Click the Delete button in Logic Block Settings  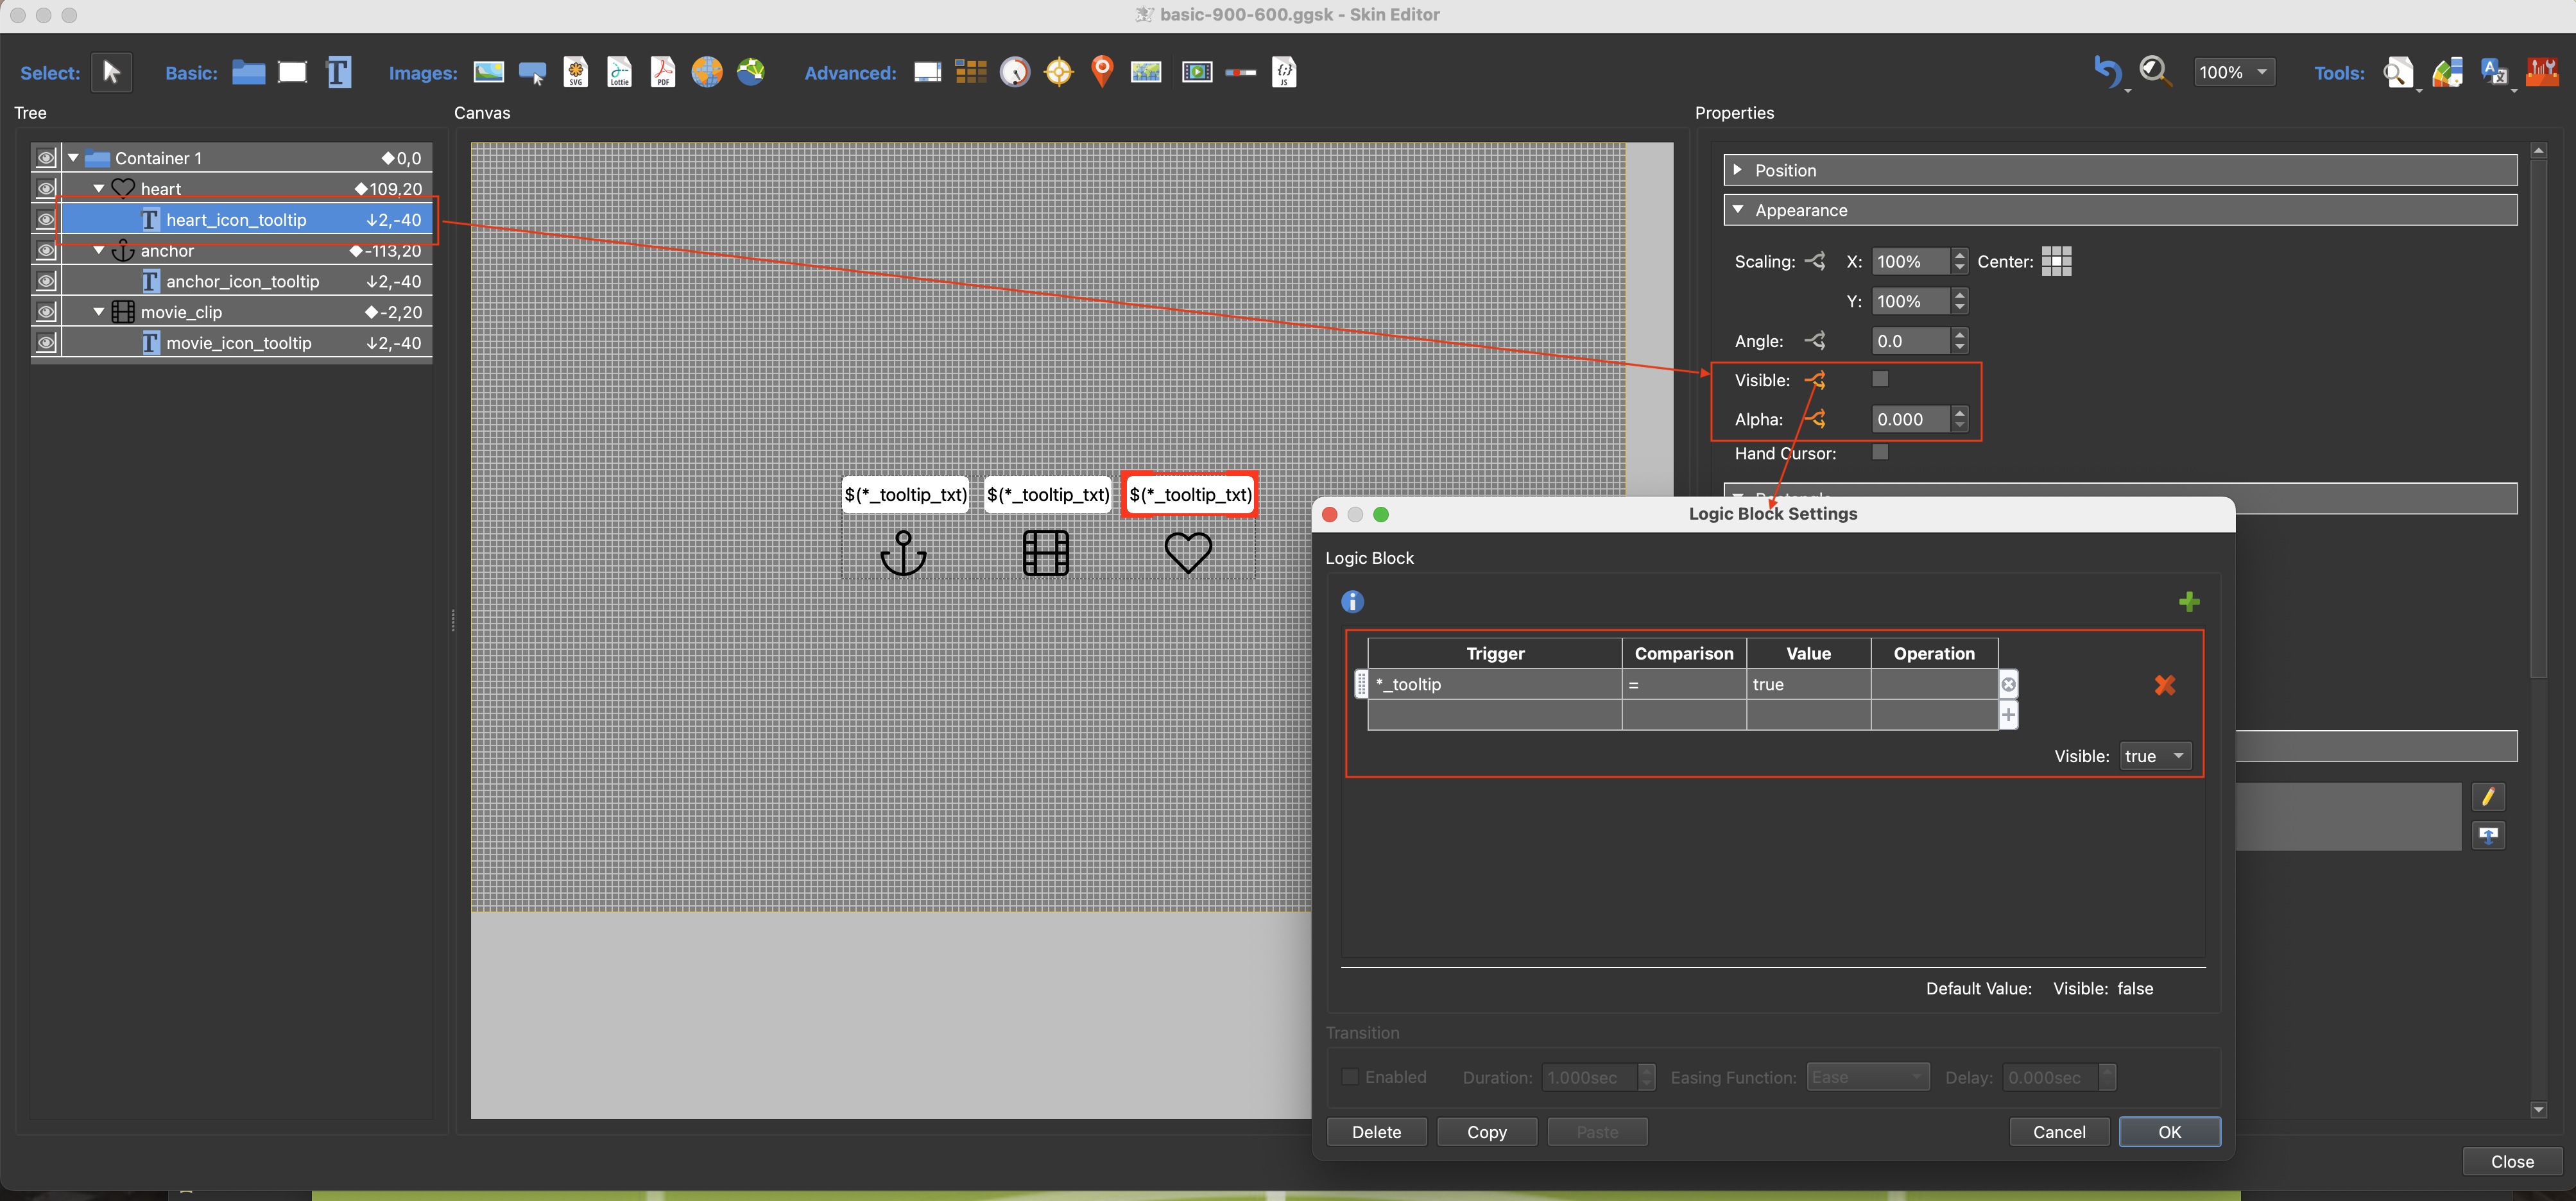click(x=1376, y=1132)
